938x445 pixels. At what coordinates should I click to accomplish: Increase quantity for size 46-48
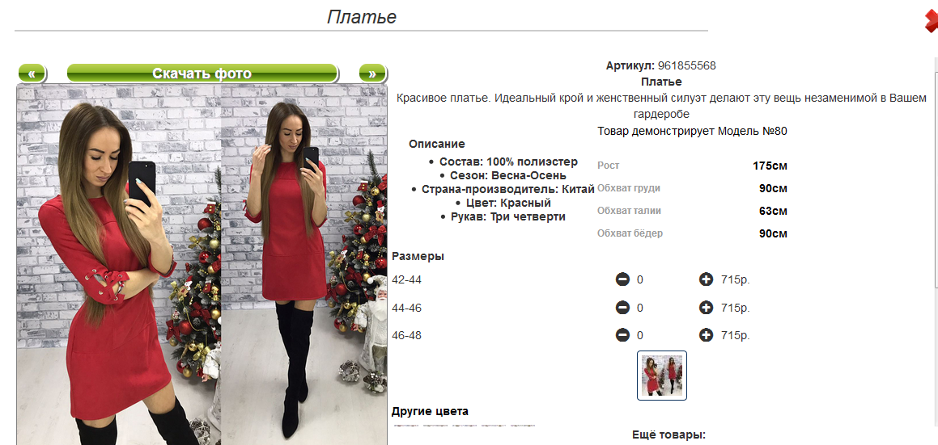point(707,335)
